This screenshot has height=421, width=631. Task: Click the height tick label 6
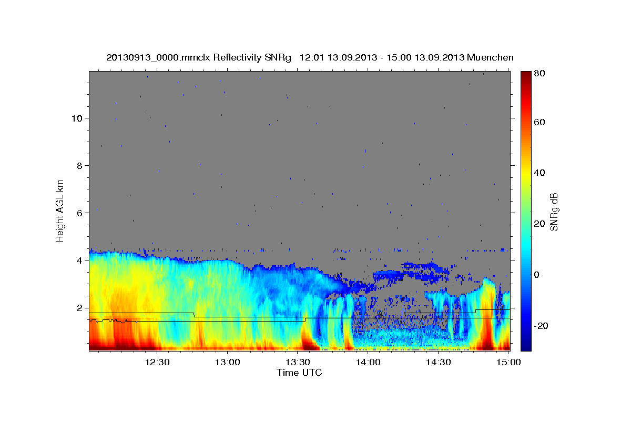(79, 213)
